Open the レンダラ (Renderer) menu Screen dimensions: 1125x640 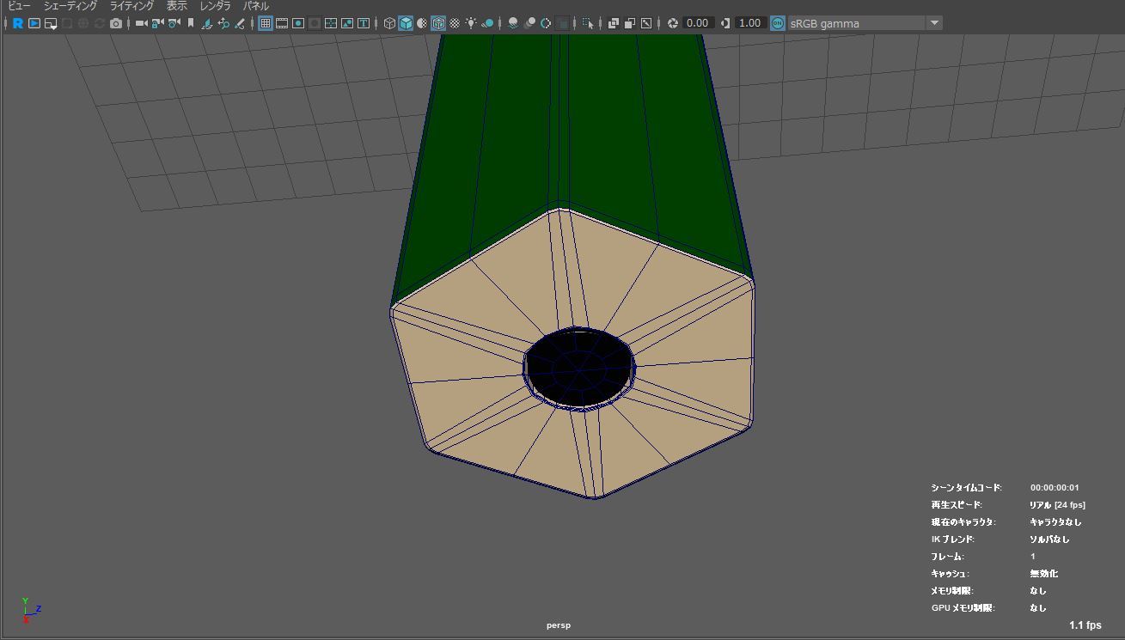coord(215,6)
